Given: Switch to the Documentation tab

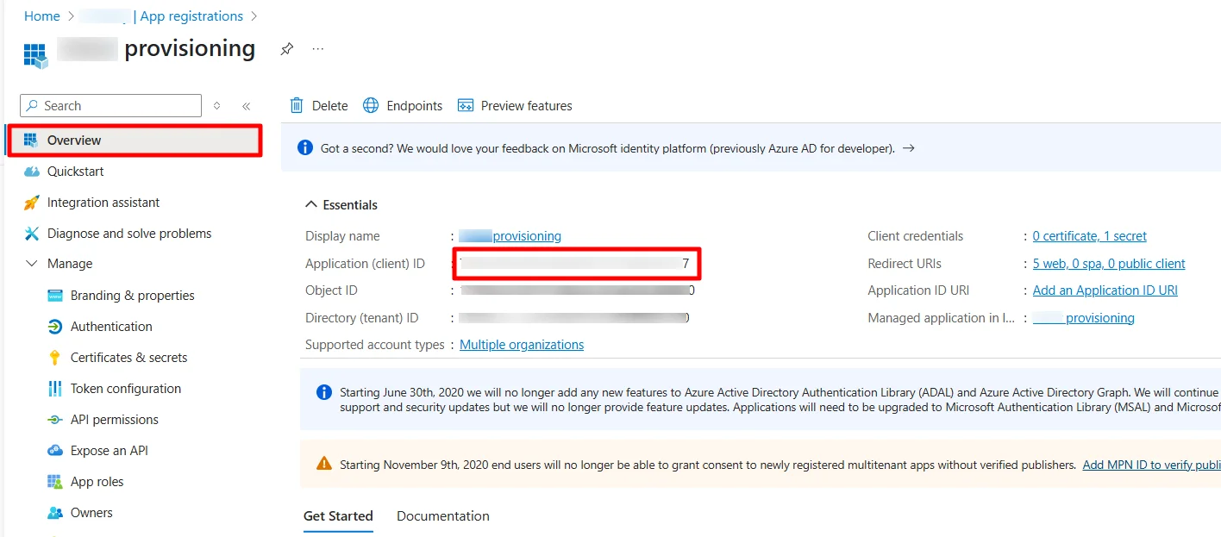Looking at the screenshot, I should 442,515.
